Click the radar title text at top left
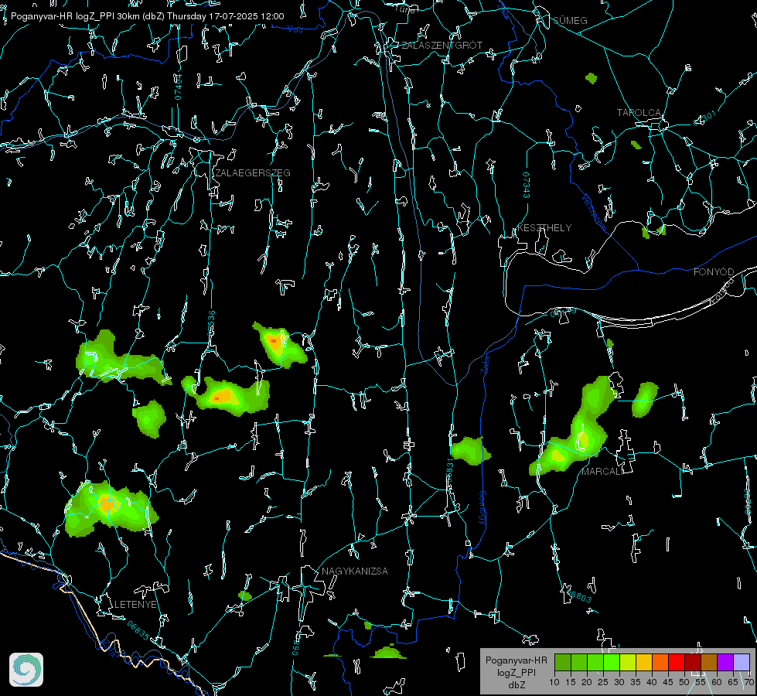This screenshot has width=757, height=696. [x=147, y=16]
